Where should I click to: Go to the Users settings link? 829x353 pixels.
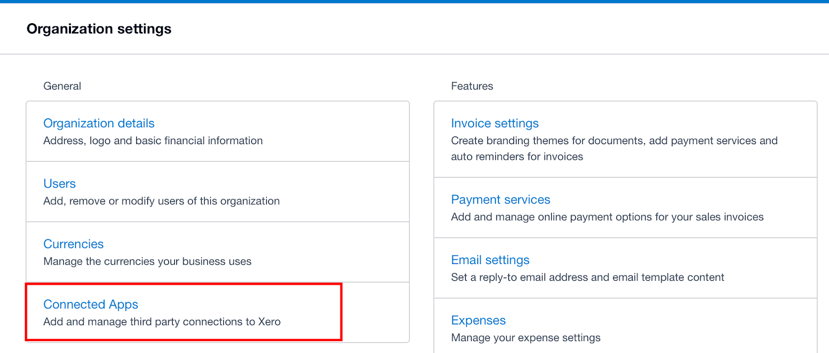point(59,184)
